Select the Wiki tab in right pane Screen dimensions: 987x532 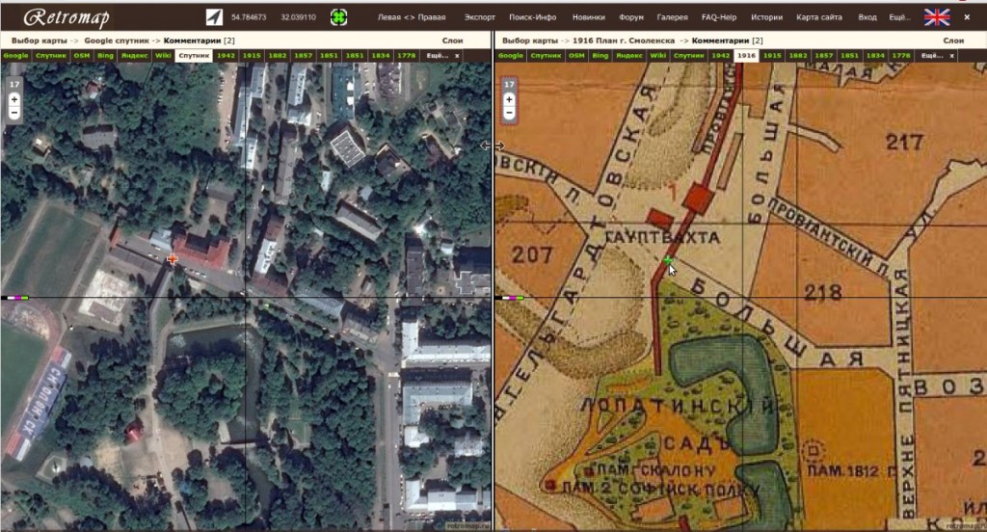coord(657,55)
